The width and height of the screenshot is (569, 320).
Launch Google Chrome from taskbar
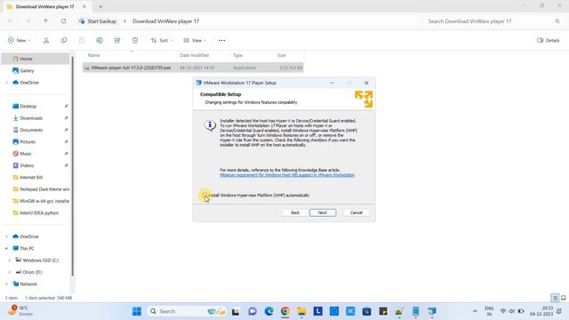coord(285,311)
